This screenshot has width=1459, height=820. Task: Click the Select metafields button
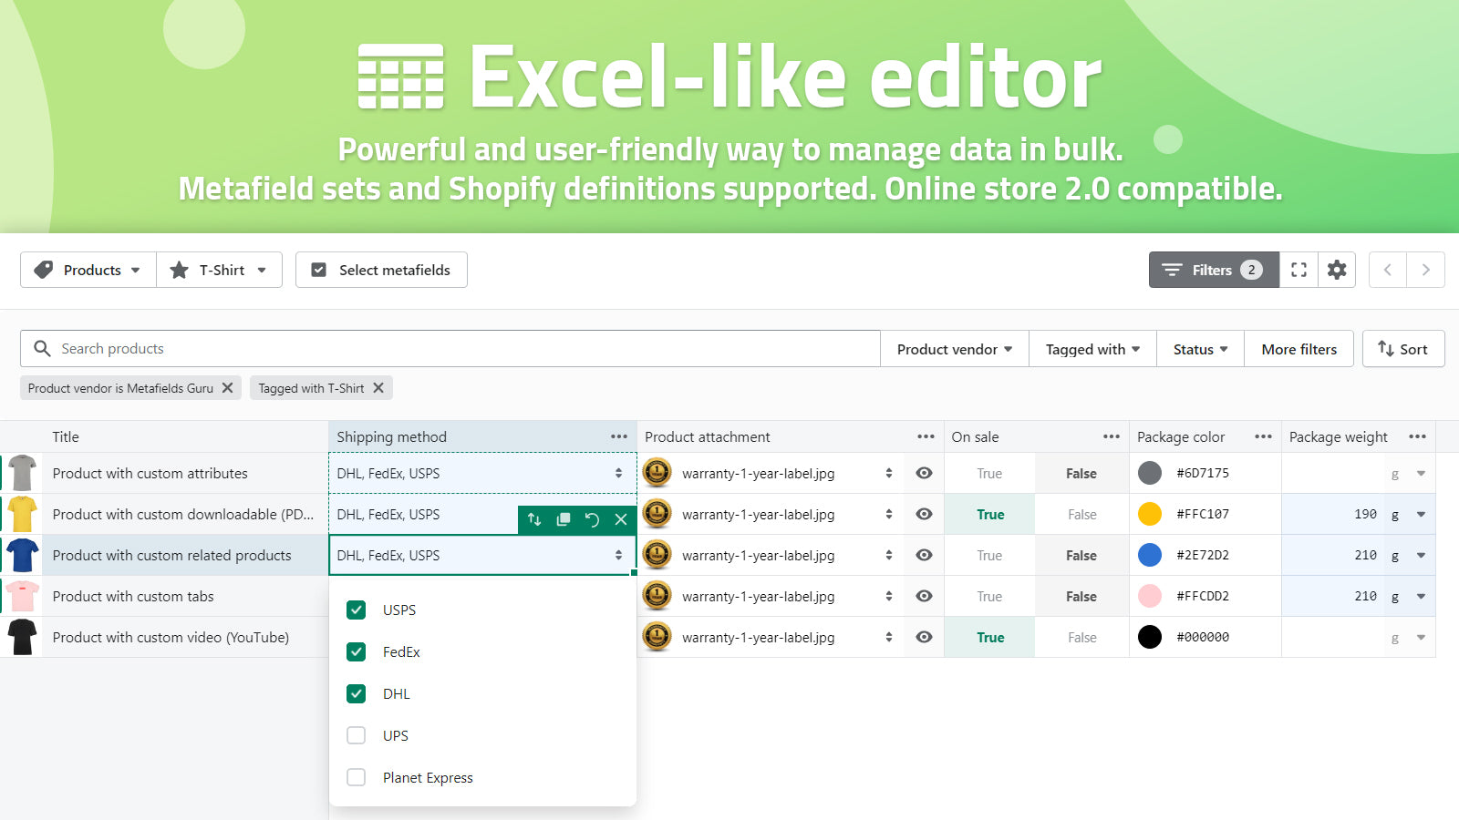(381, 270)
